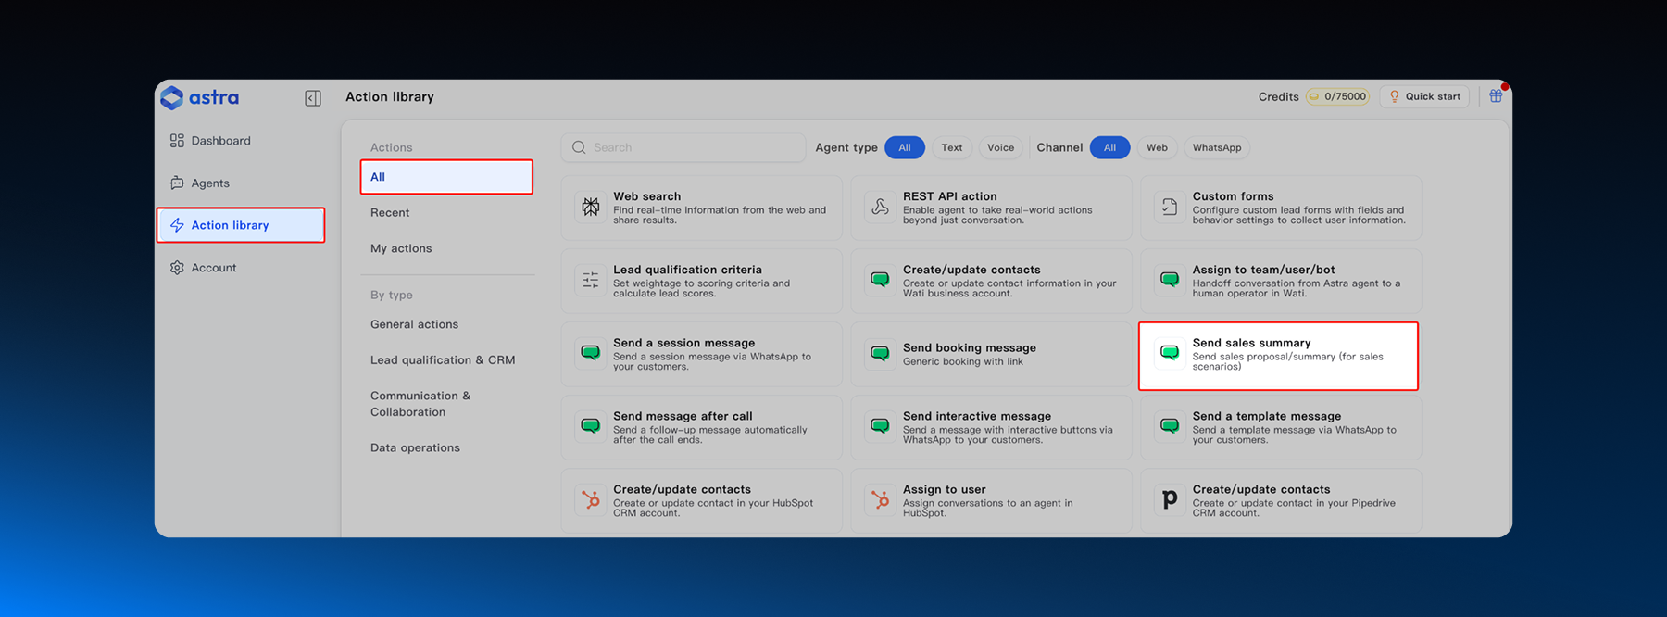Click the Account gear icon
Viewport: 1667px width, 617px height.
177,268
